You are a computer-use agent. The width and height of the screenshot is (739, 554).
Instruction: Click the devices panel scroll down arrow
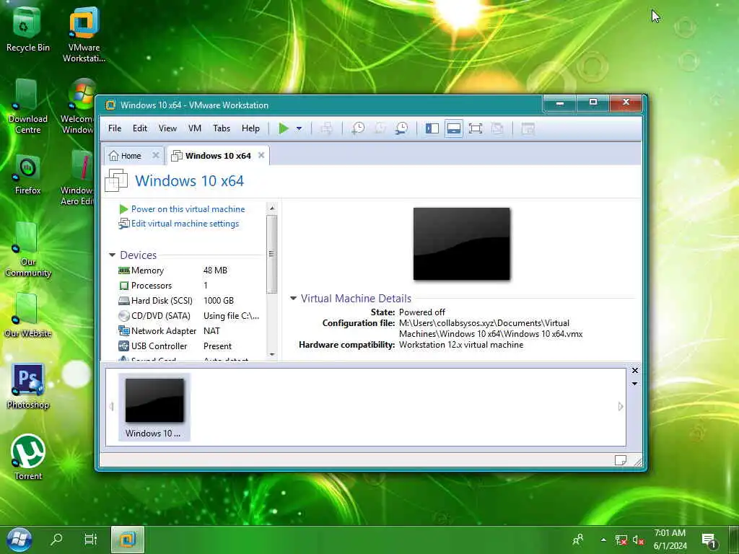[272, 354]
